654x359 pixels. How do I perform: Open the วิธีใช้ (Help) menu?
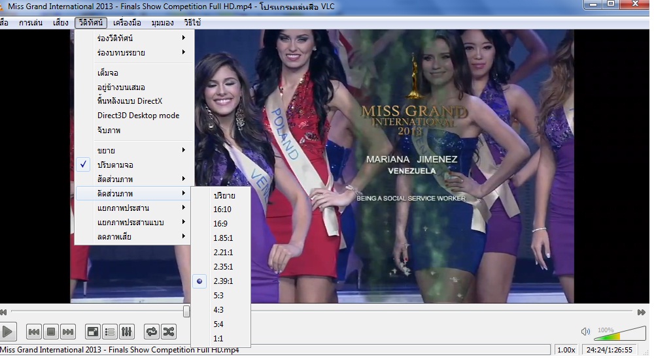tap(192, 22)
